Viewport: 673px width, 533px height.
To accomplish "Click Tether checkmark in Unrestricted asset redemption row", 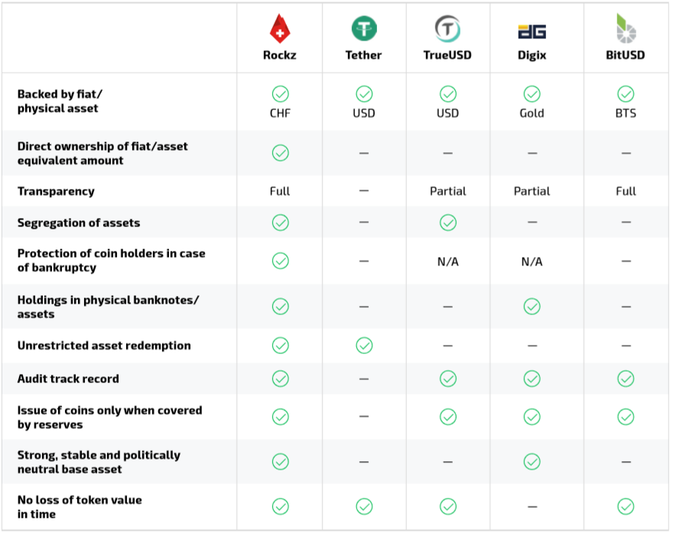I will (x=364, y=346).
